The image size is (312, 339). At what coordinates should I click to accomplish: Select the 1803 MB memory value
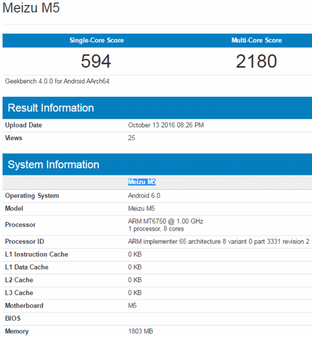coord(140,331)
